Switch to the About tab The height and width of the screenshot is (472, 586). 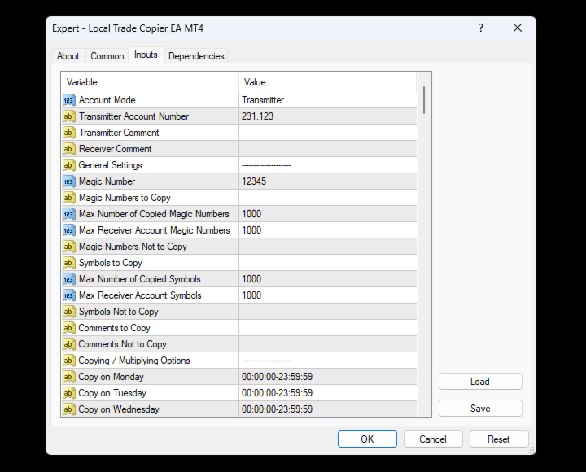tap(68, 56)
